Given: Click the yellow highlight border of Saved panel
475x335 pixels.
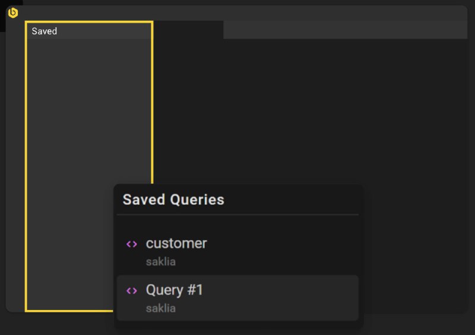Looking at the screenshot, I should point(26,167).
